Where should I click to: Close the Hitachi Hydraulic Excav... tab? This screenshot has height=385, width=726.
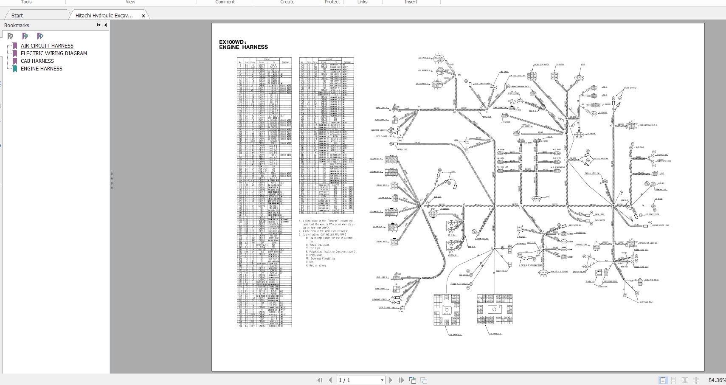pos(144,16)
